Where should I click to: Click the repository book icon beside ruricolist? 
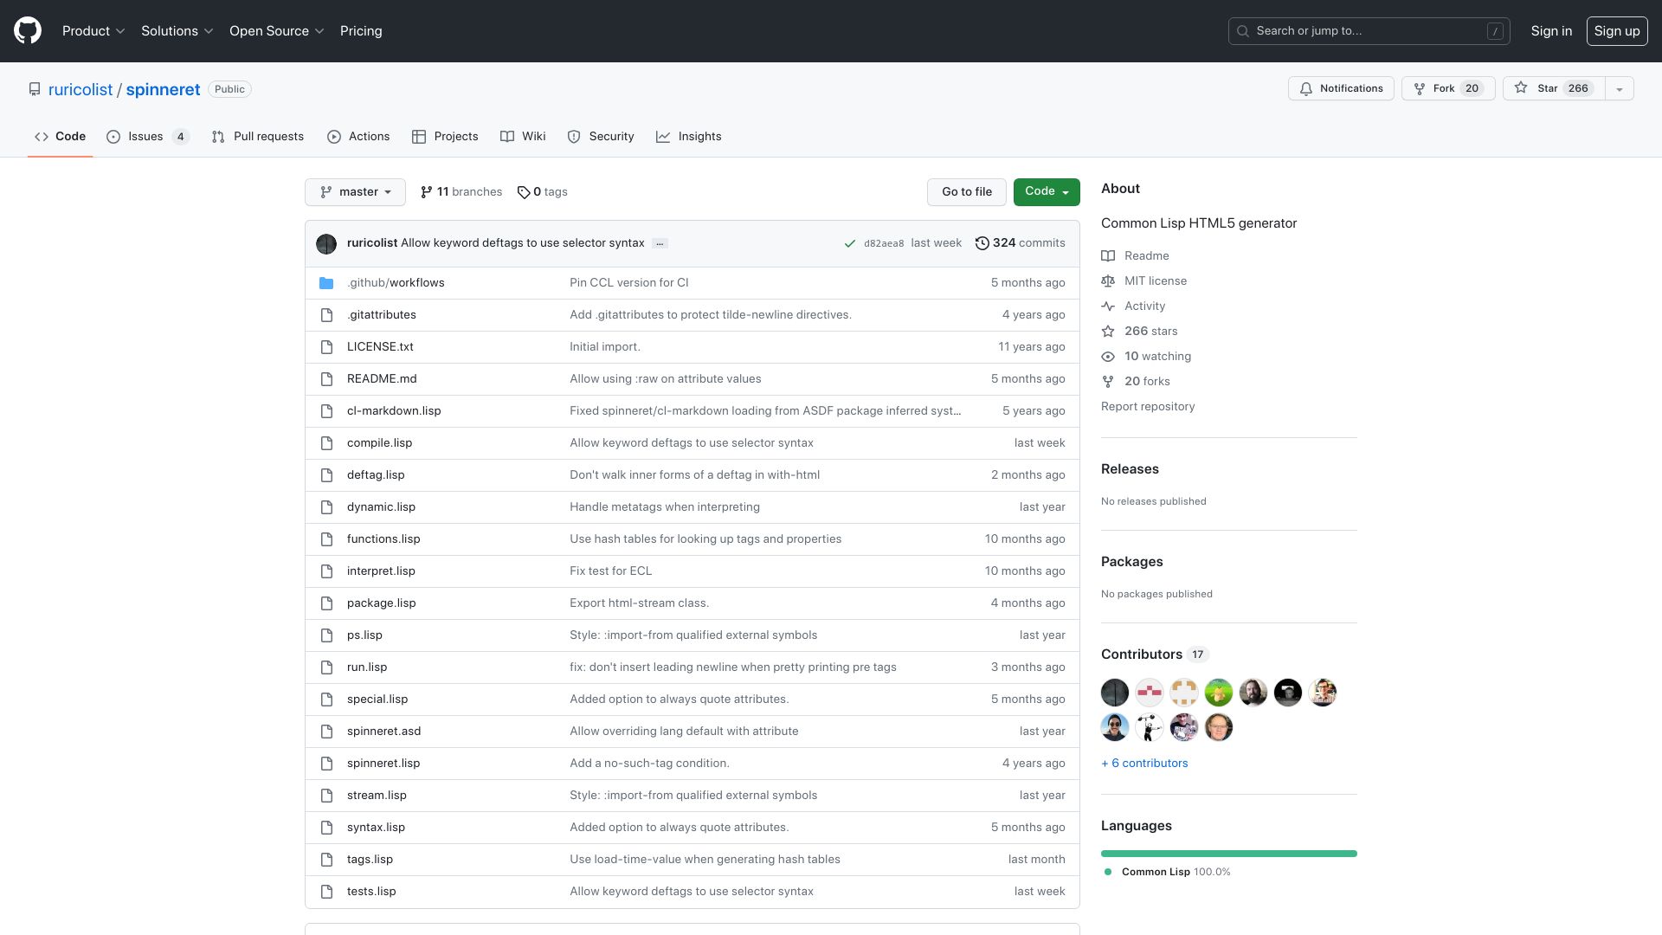pos(35,89)
